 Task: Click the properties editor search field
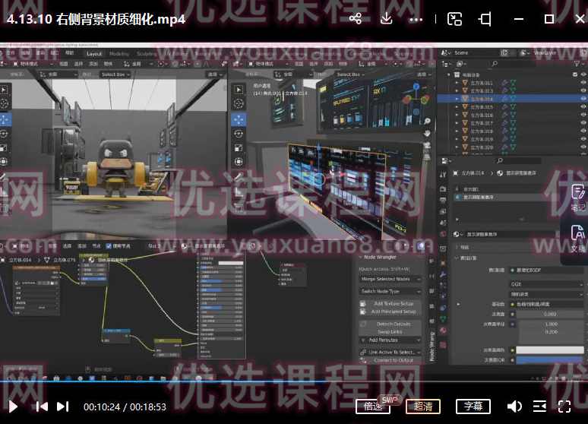[518, 160]
